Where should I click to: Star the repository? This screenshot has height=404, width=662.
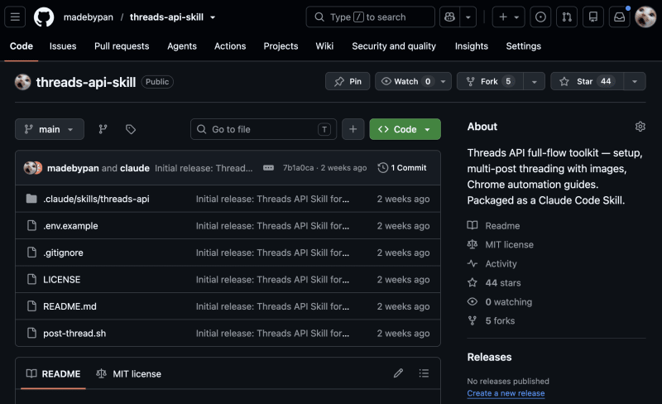587,81
